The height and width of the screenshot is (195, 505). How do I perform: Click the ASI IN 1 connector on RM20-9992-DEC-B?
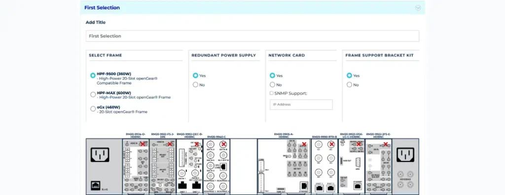182,173
